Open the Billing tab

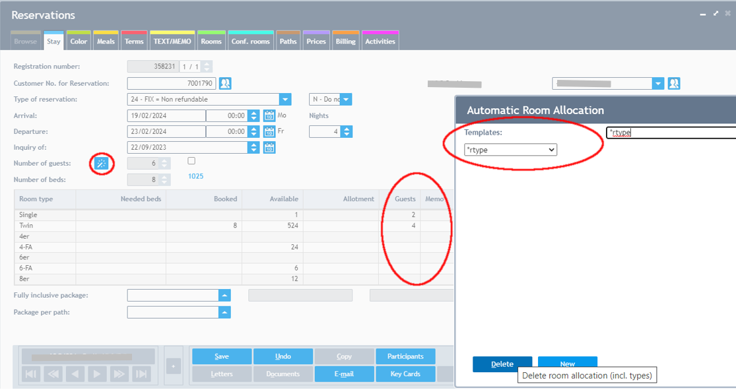point(345,41)
